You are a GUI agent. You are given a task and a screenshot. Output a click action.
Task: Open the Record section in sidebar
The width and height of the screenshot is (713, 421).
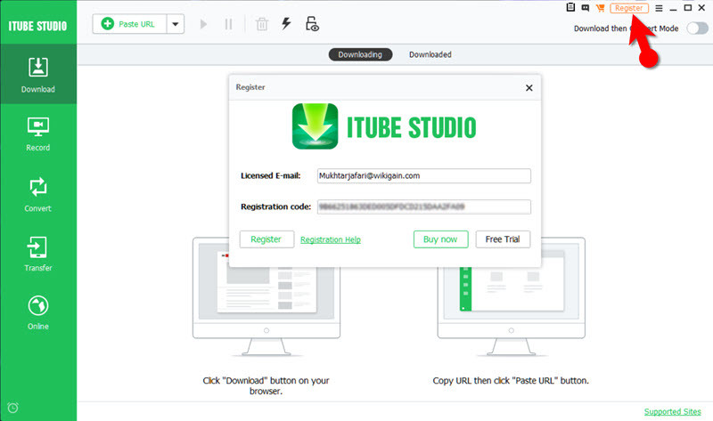click(x=38, y=134)
